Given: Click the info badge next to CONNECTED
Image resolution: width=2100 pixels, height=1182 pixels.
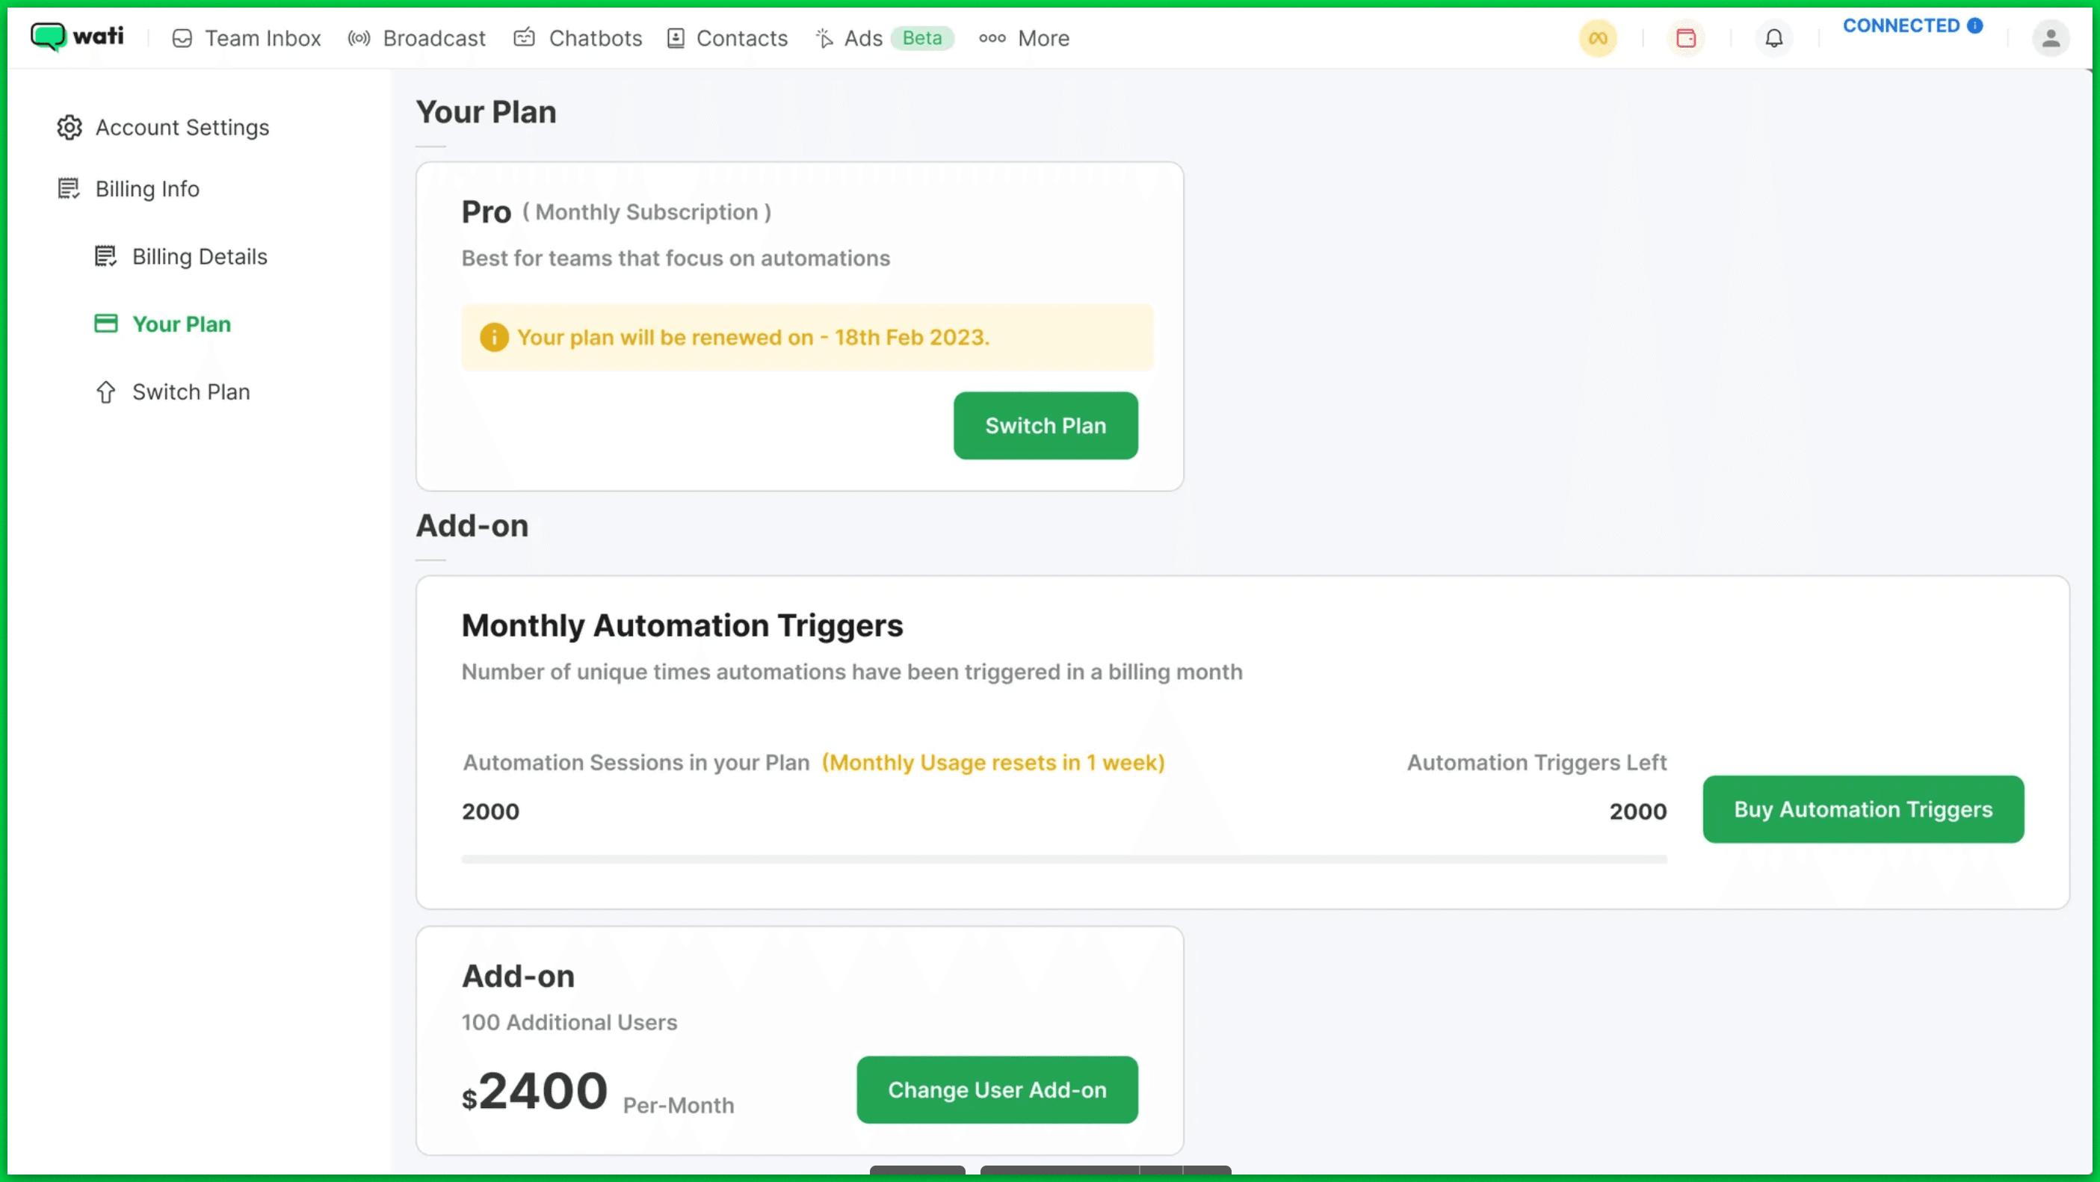Looking at the screenshot, I should tap(1975, 25).
